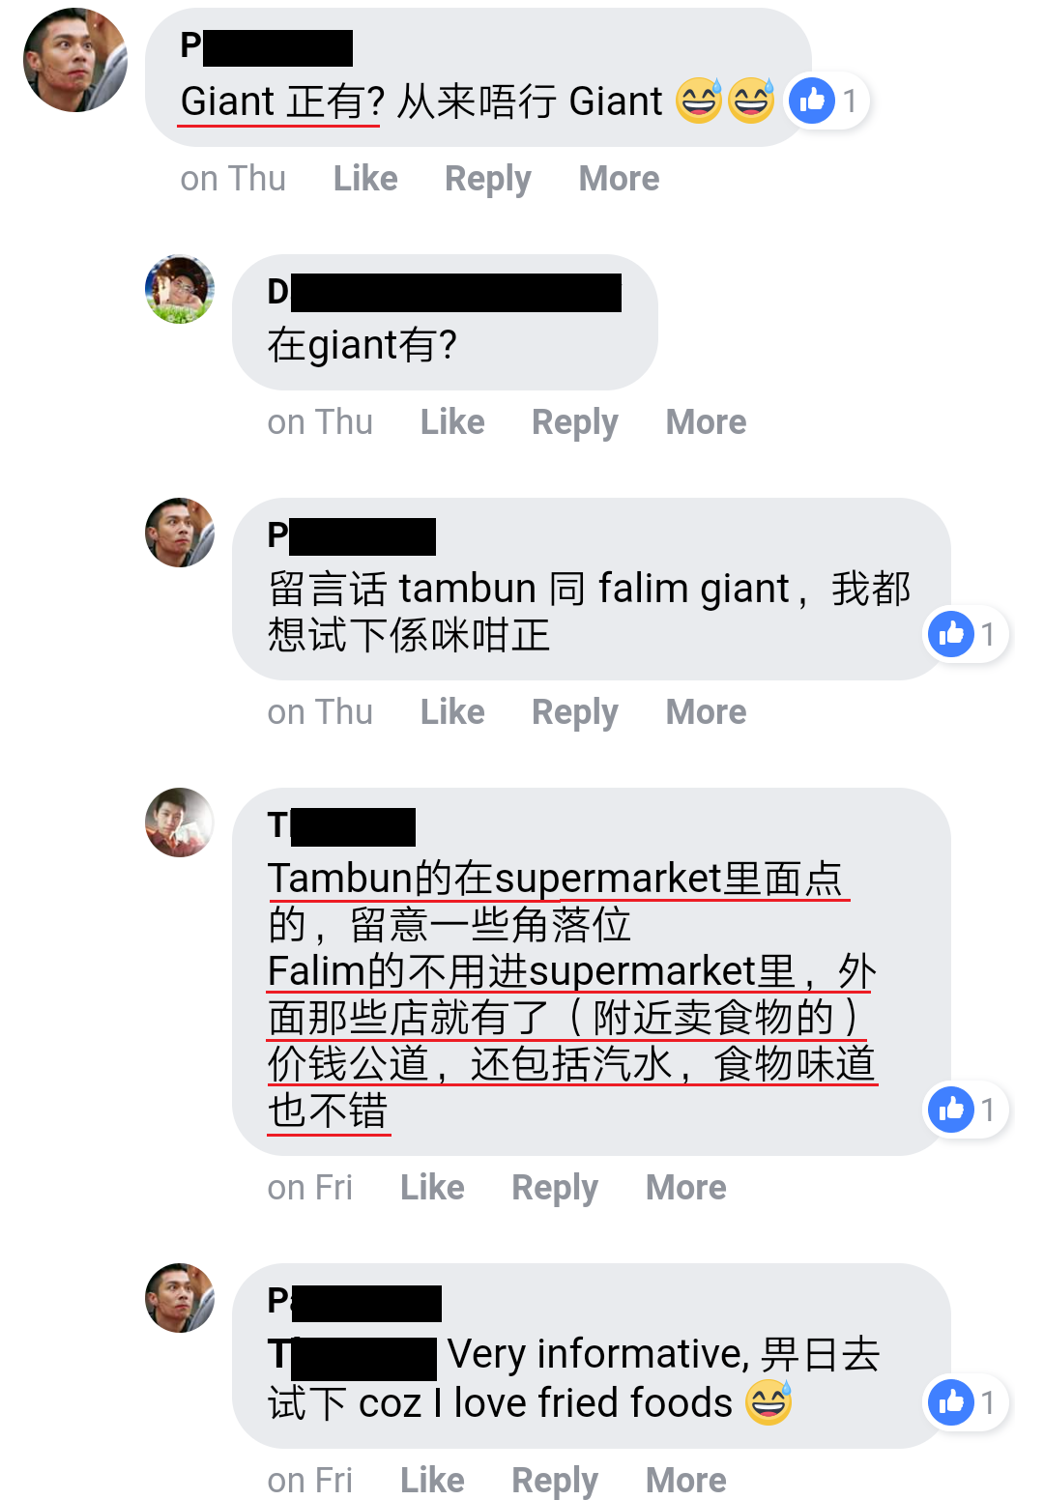This screenshot has width=1044, height=1500.
Task: Click the tagged name in the Very informative comment
Action: tap(353, 1355)
